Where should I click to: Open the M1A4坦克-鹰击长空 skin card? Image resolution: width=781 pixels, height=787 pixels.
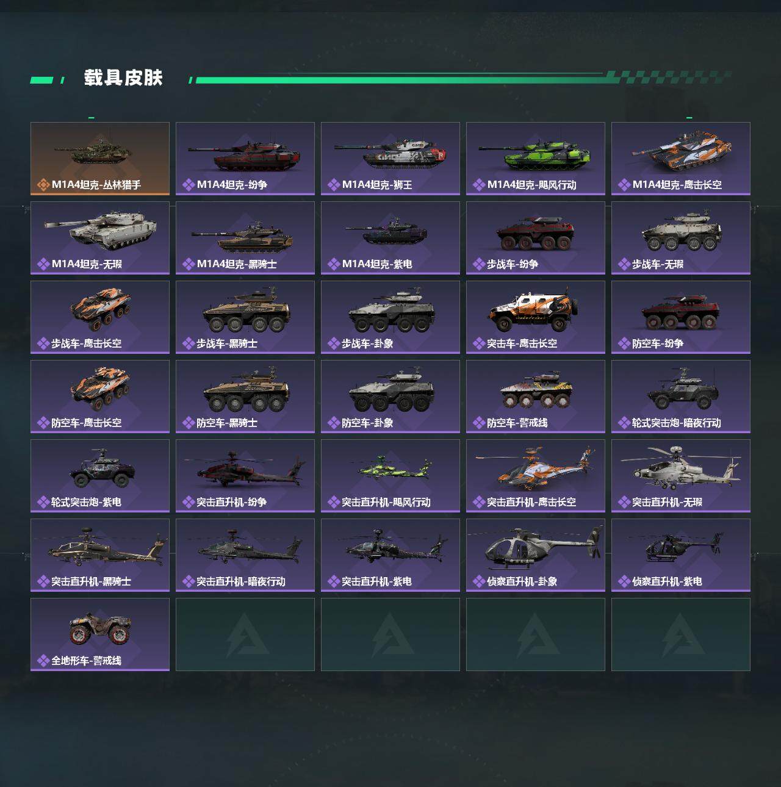pos(681,159)
